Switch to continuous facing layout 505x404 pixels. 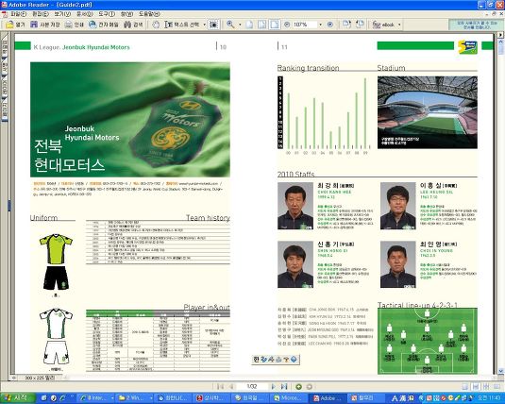pyautogui.click(x=486, y=387)
